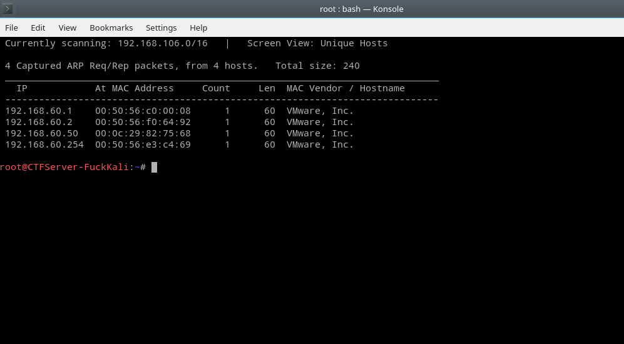The image size is (624, 344).
Task: Click the 'Total size: 240' text
Action: point(317,66)
